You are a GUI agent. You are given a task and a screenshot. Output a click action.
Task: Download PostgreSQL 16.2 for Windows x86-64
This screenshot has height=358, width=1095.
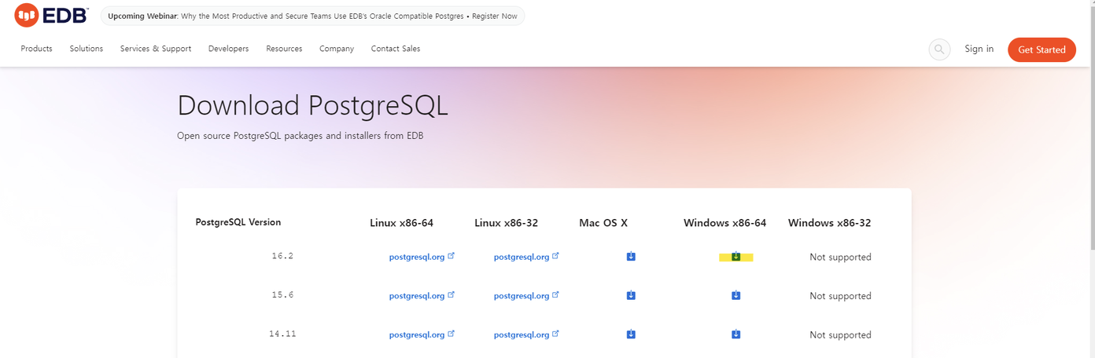(736, 256)
